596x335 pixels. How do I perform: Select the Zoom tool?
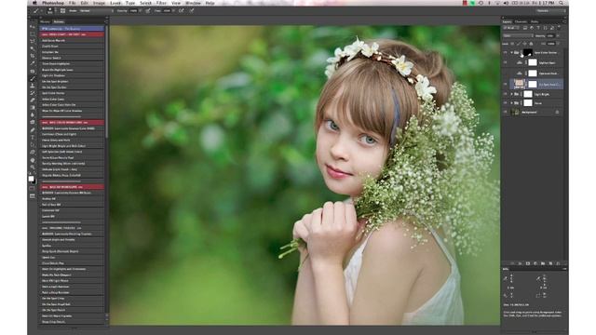[x=33, y=167]
